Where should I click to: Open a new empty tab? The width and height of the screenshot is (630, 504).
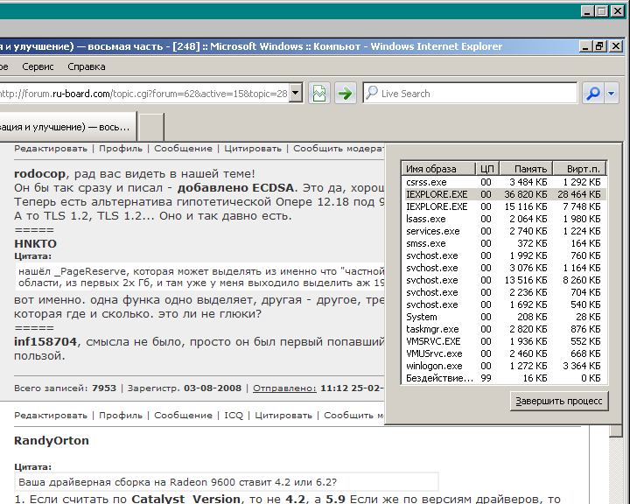coord(151,127)
